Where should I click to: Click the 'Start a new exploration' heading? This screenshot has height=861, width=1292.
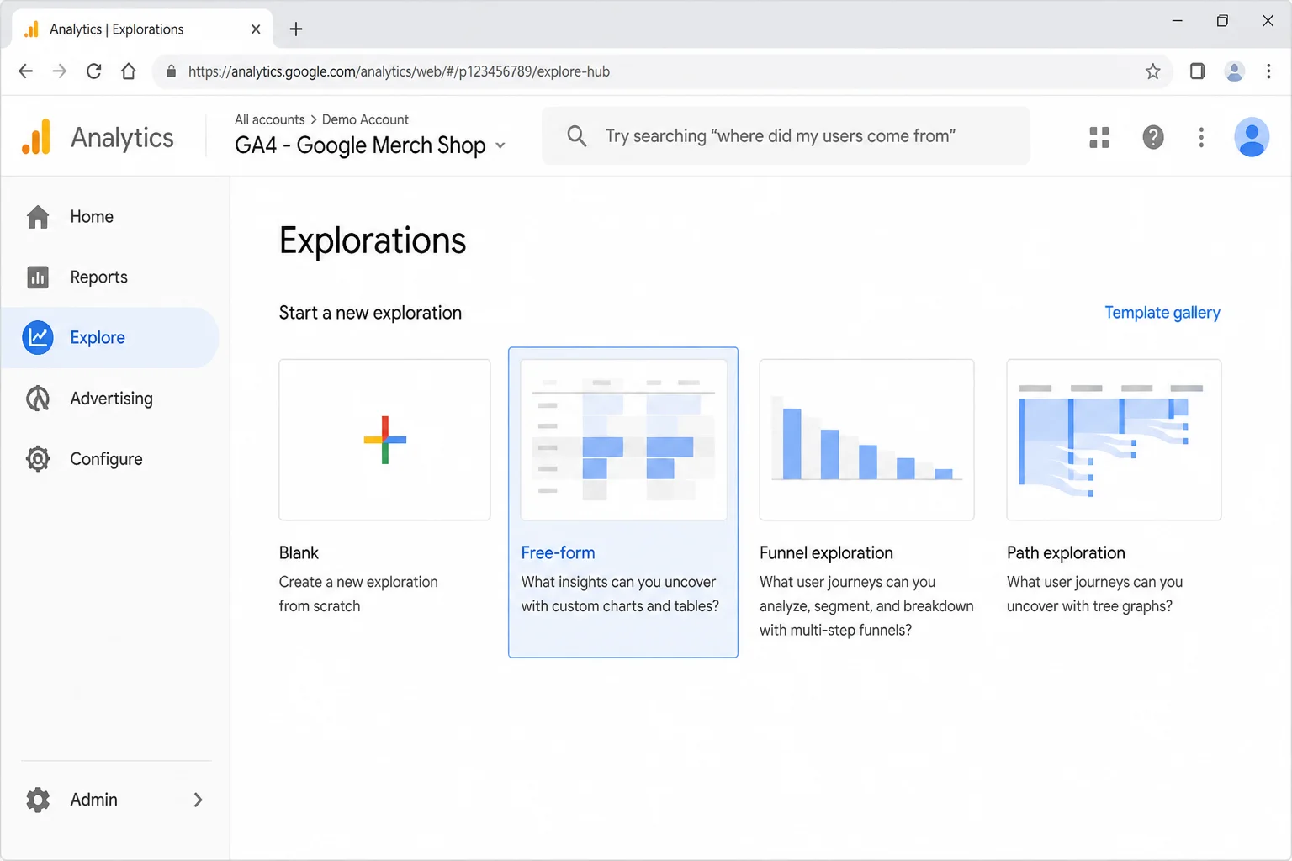(370, 313)
